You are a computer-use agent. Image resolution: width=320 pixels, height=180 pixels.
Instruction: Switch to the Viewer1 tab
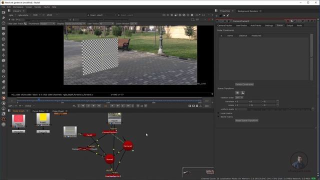click(x=16, y=11)
